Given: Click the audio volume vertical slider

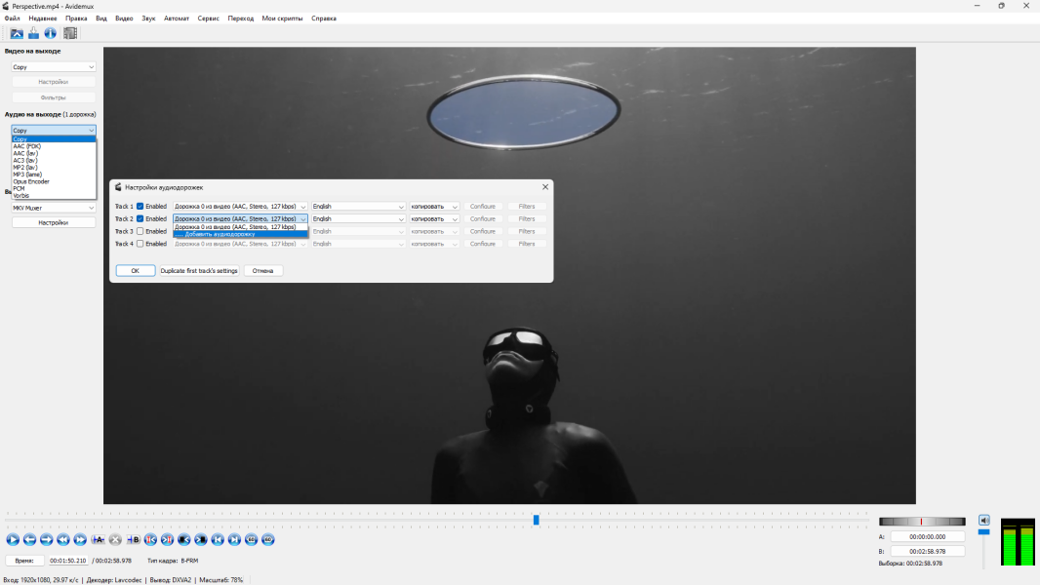Looking at the screenshot, I should [984, 548].
